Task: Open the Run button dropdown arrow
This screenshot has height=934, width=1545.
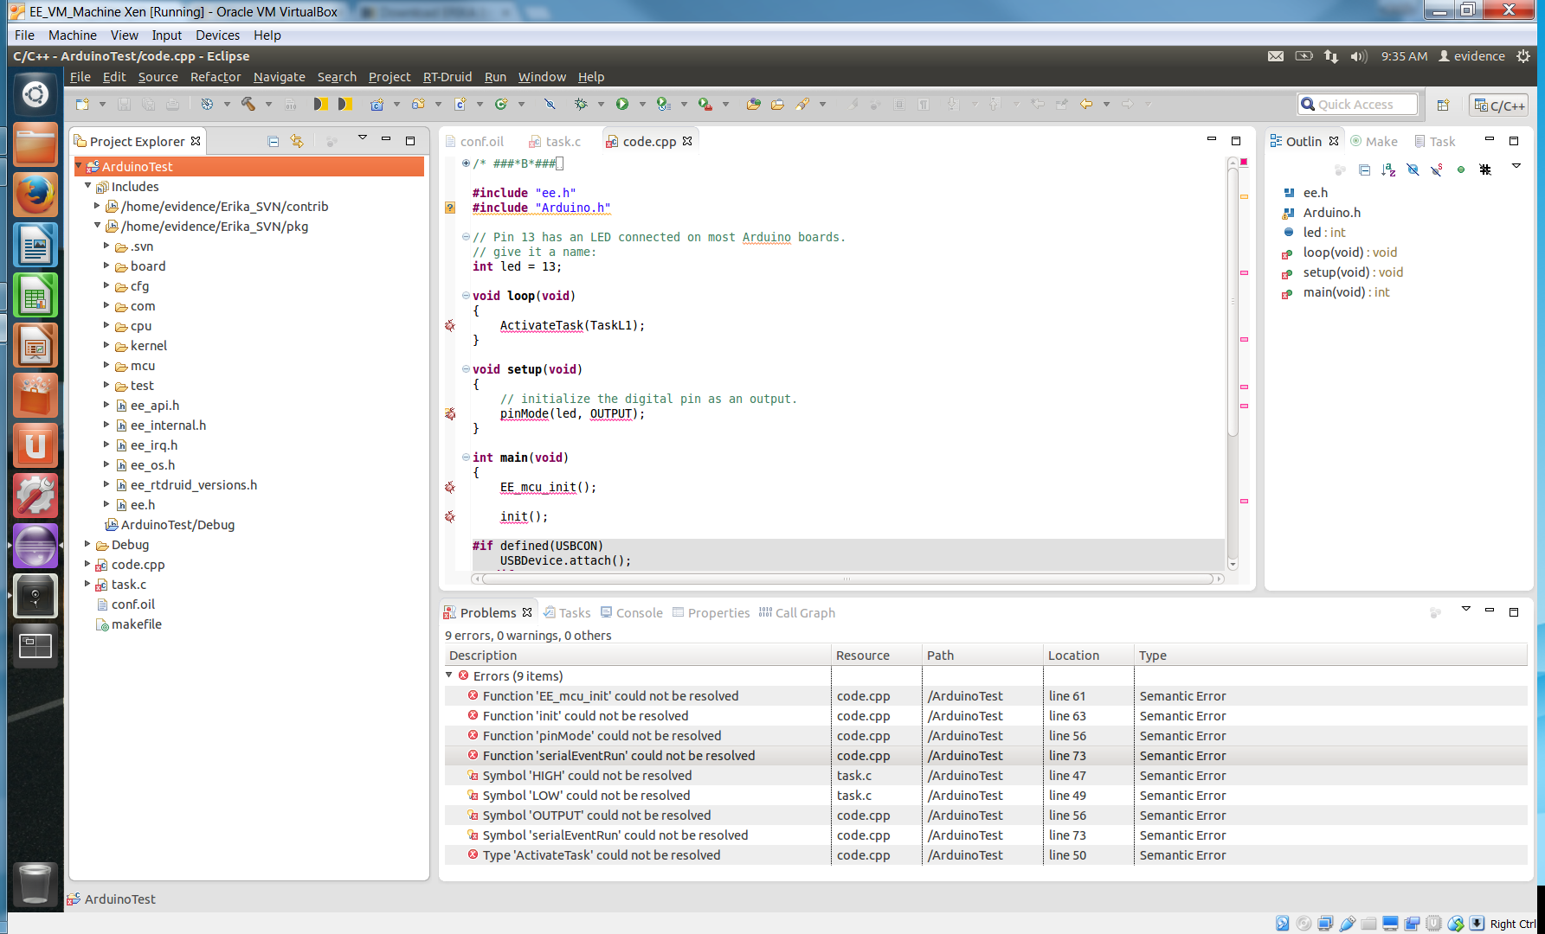Action: (642, 105)
